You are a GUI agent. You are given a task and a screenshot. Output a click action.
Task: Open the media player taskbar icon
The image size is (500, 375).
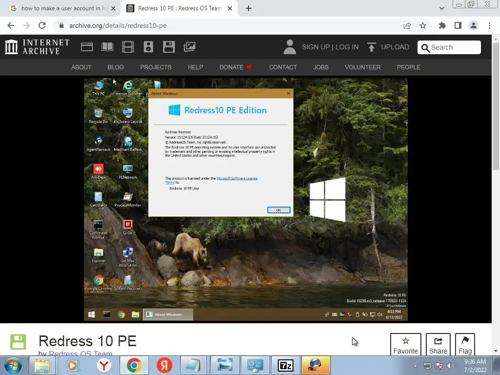tap(72, 365)
